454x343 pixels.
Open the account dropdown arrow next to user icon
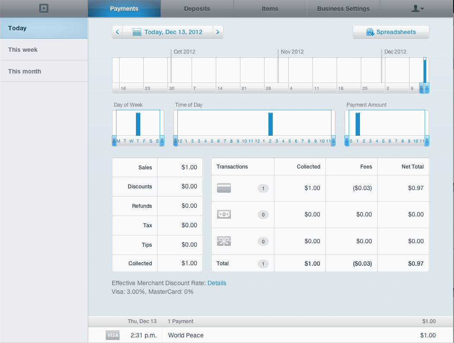[x=422, y=9]
